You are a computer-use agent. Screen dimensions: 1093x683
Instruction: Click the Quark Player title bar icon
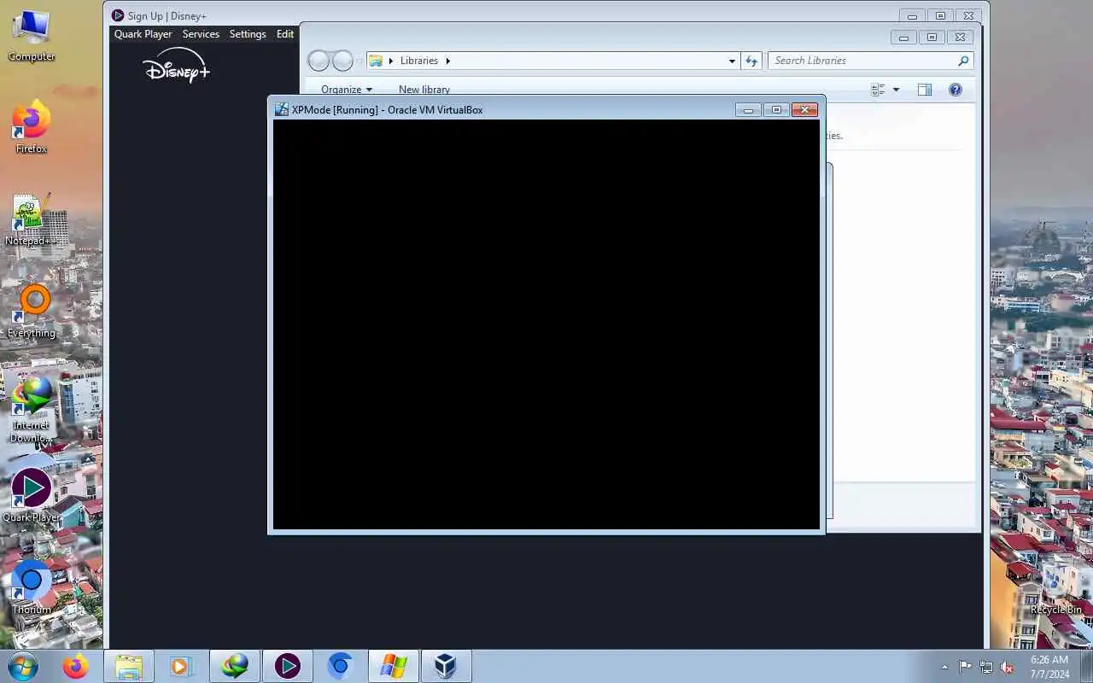click(x=118, y=15)
